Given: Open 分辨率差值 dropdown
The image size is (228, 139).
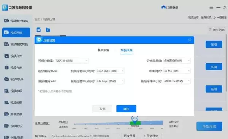Looking at the screenshot, I should 177,61.
